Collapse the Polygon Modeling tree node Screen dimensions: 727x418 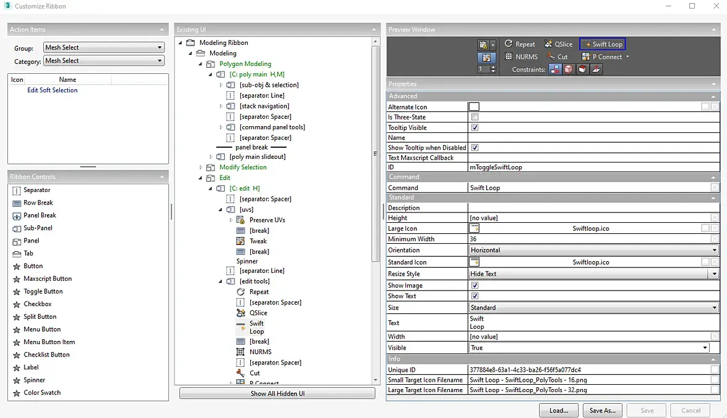(200, 64)
